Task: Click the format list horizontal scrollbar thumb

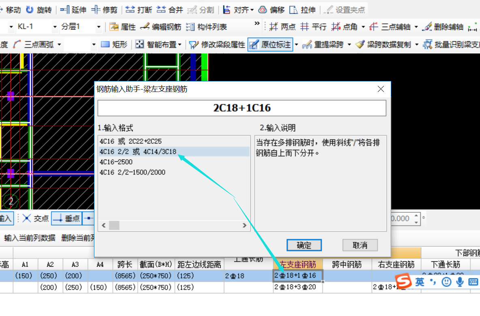Action: tap(114, 225)
